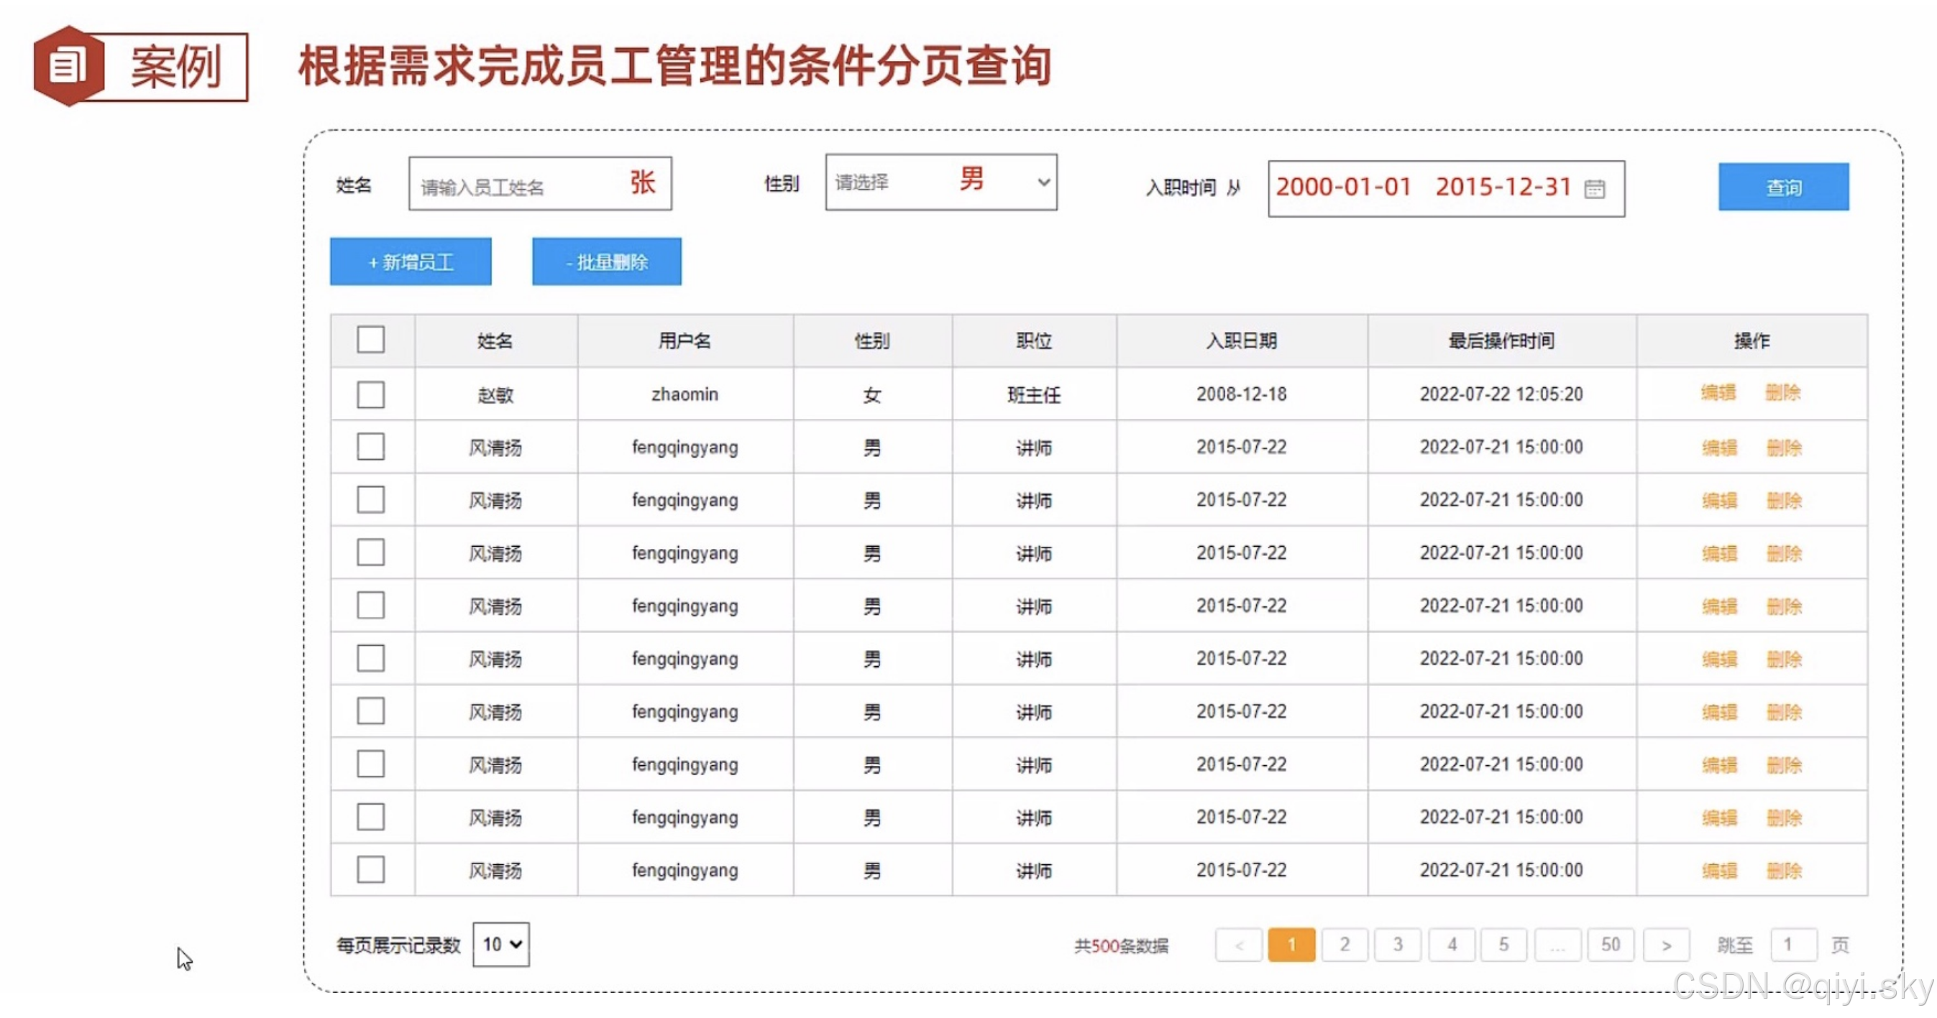Go to page 2

click(1345, 945)
